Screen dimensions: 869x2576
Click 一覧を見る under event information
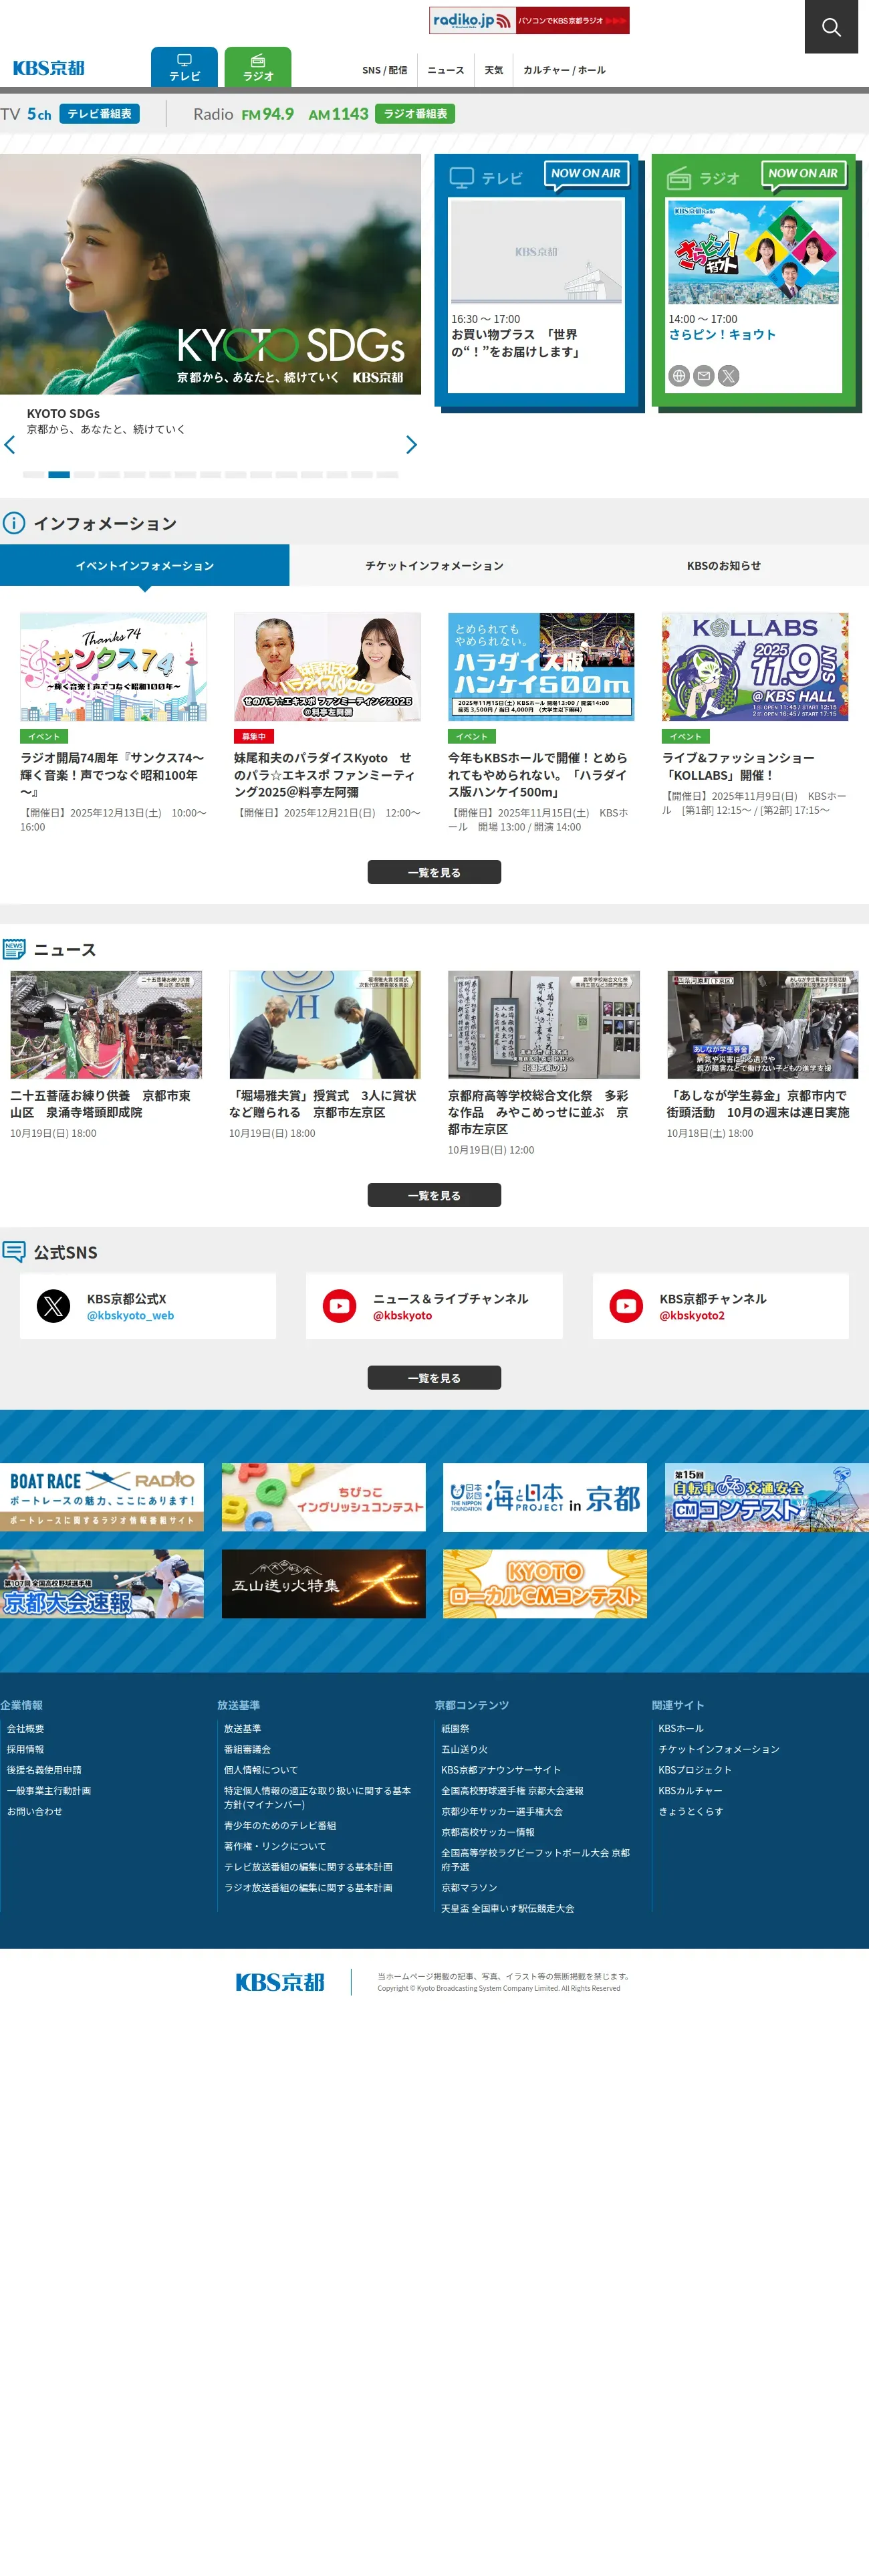(434, 872)
